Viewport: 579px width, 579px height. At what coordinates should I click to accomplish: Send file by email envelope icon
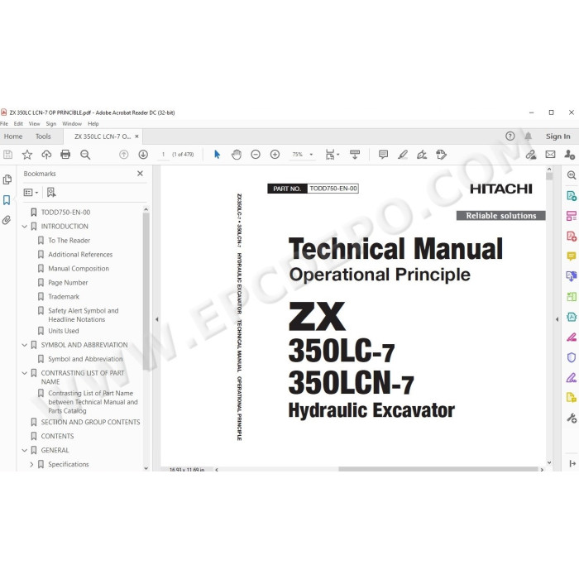point(550,155)
